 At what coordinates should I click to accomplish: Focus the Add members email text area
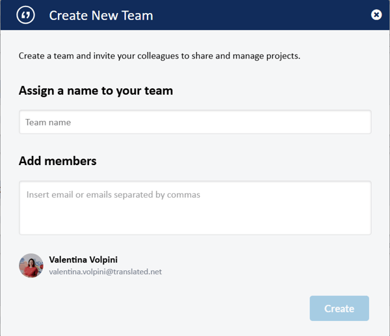pyautogui.click(x=195, y=207)
